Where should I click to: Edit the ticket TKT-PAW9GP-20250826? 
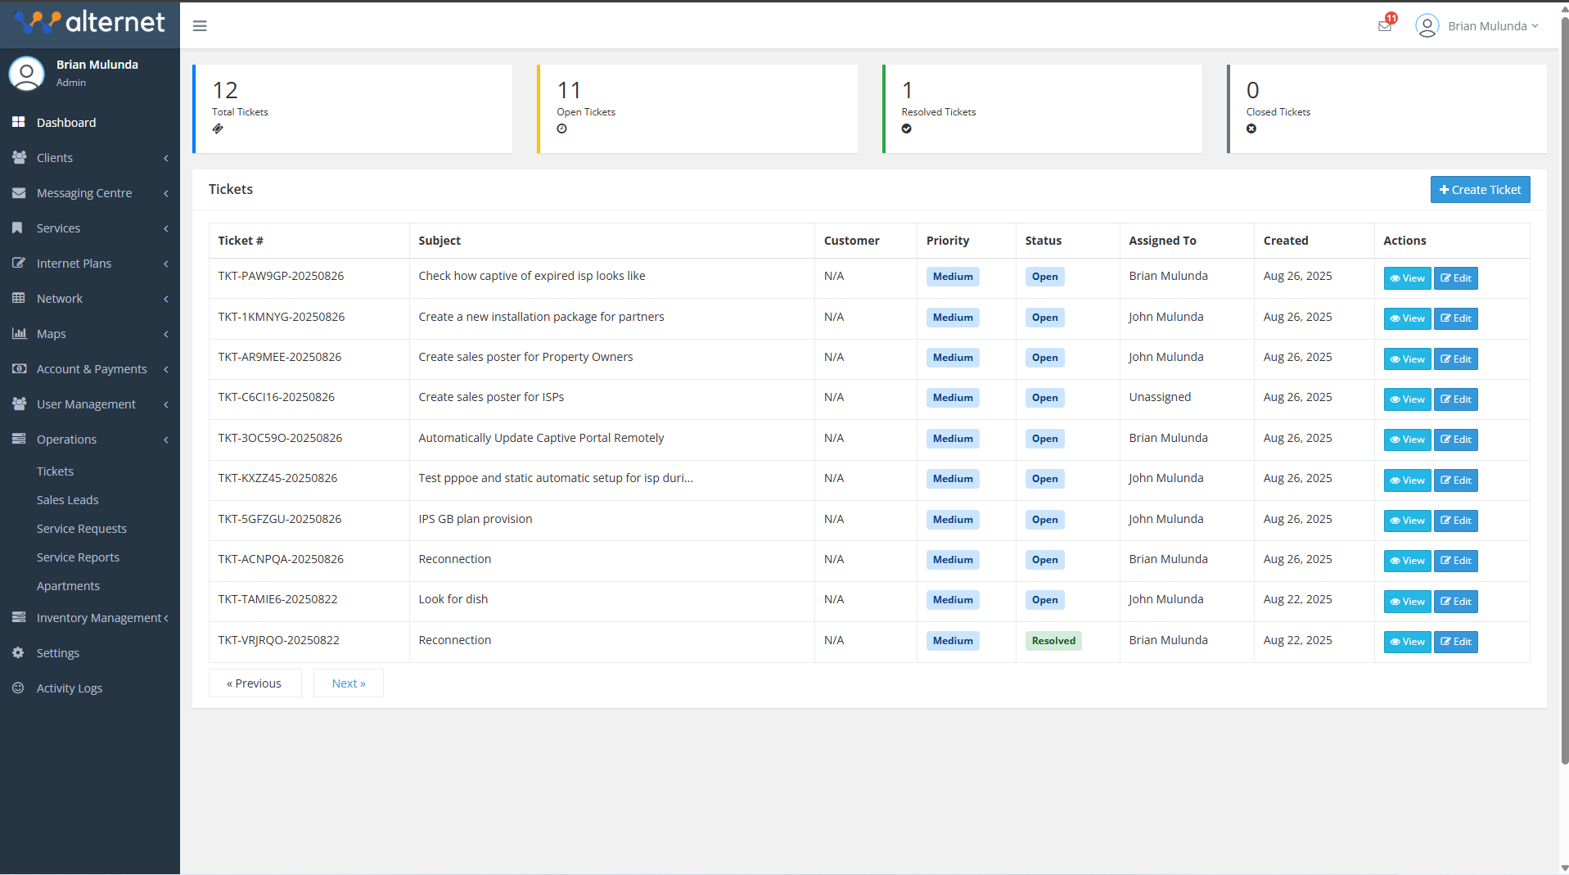click(1455, 278)
